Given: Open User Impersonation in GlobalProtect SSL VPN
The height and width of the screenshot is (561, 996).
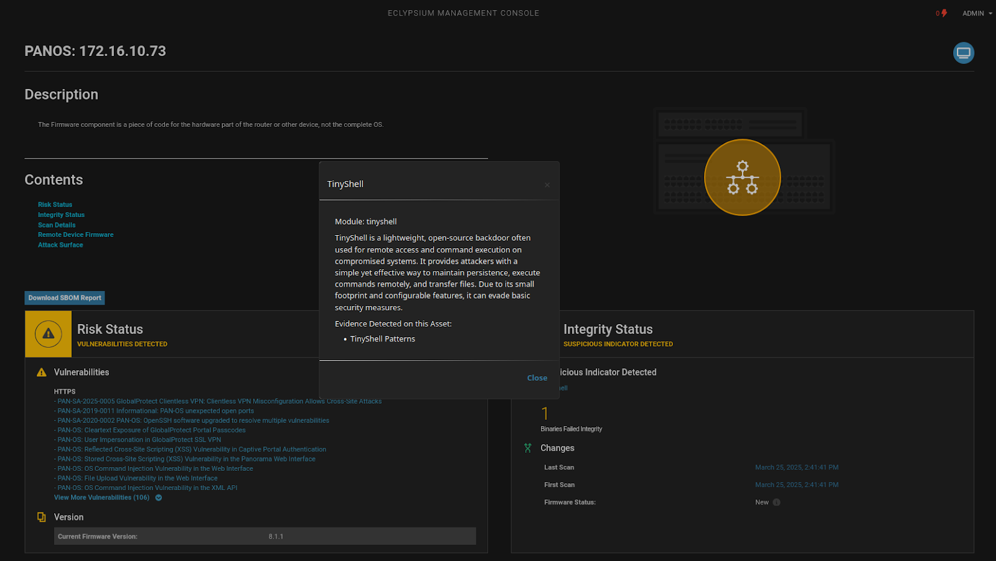Looking at the screenshot, I should [x=138, y=440].
